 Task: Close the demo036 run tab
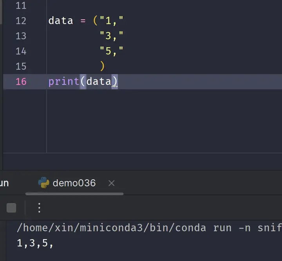click(x=112, y=183)
